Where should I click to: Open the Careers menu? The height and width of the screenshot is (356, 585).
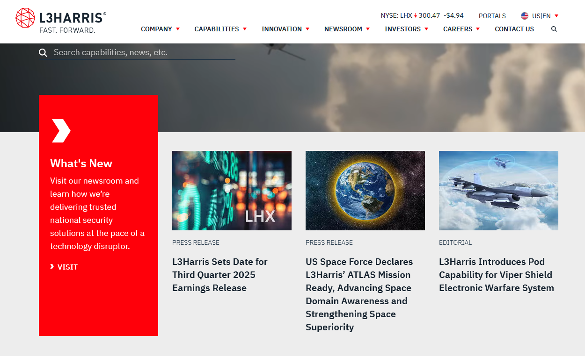(461, 29)
